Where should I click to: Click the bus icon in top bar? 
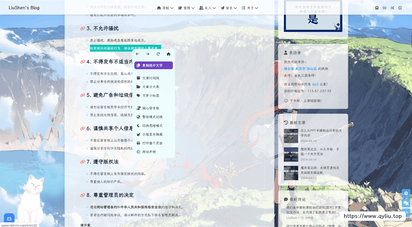click(377, 8)
